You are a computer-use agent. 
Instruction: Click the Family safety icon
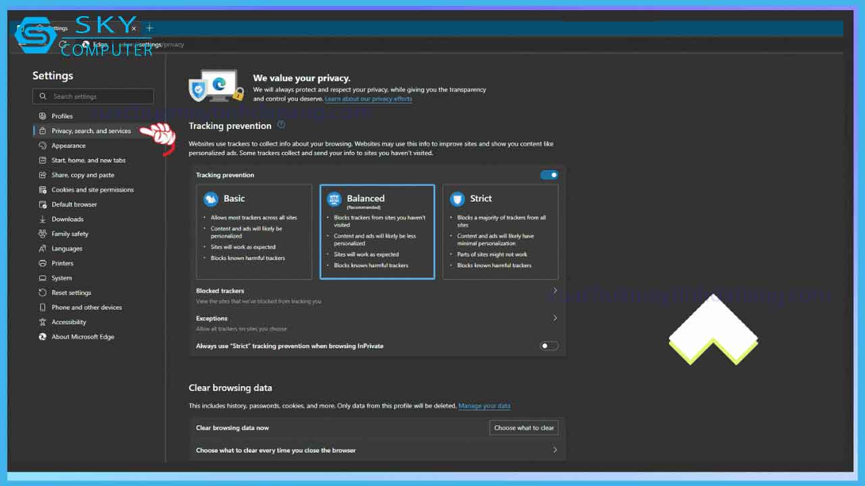43,234
